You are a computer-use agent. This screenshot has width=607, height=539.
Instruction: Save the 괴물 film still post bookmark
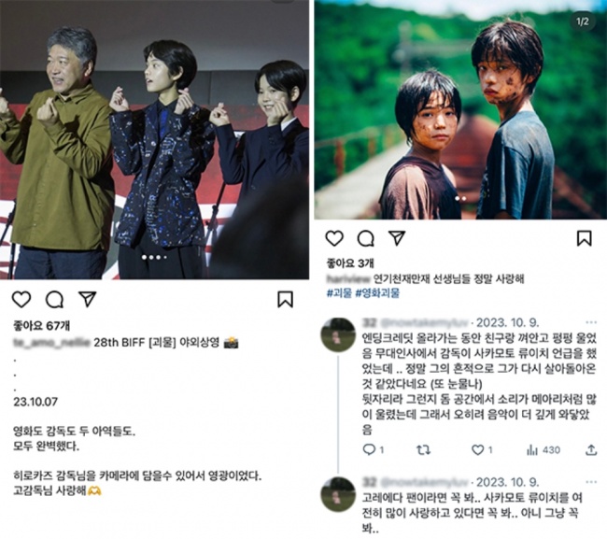pos(585,238)
